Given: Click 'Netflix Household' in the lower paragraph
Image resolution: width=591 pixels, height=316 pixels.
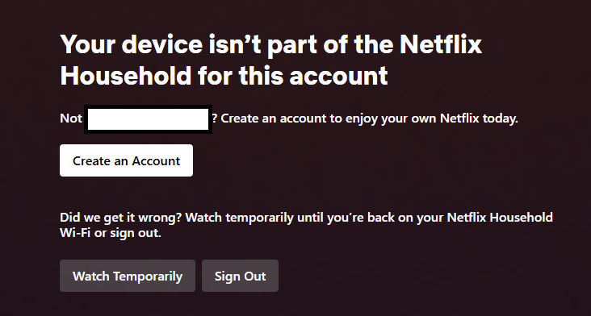Looking at the screenshot, I should point(500,218).
